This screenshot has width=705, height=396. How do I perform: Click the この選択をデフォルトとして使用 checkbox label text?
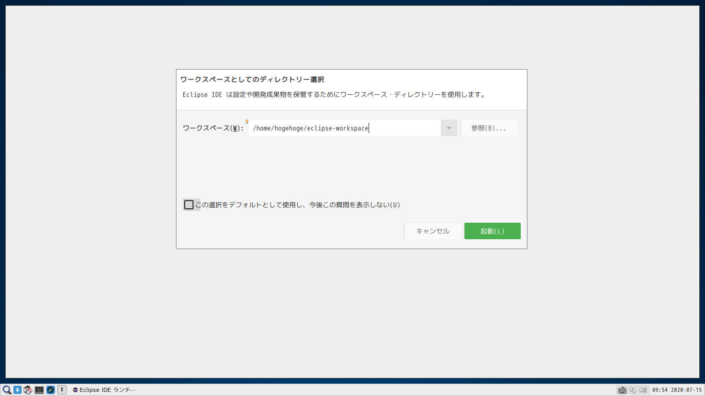(x=298, y=205)
